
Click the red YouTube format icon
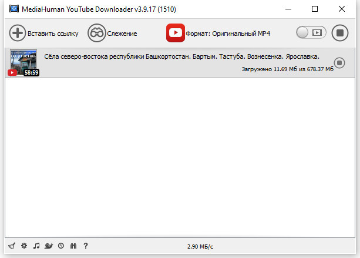(x=176, y=33)
